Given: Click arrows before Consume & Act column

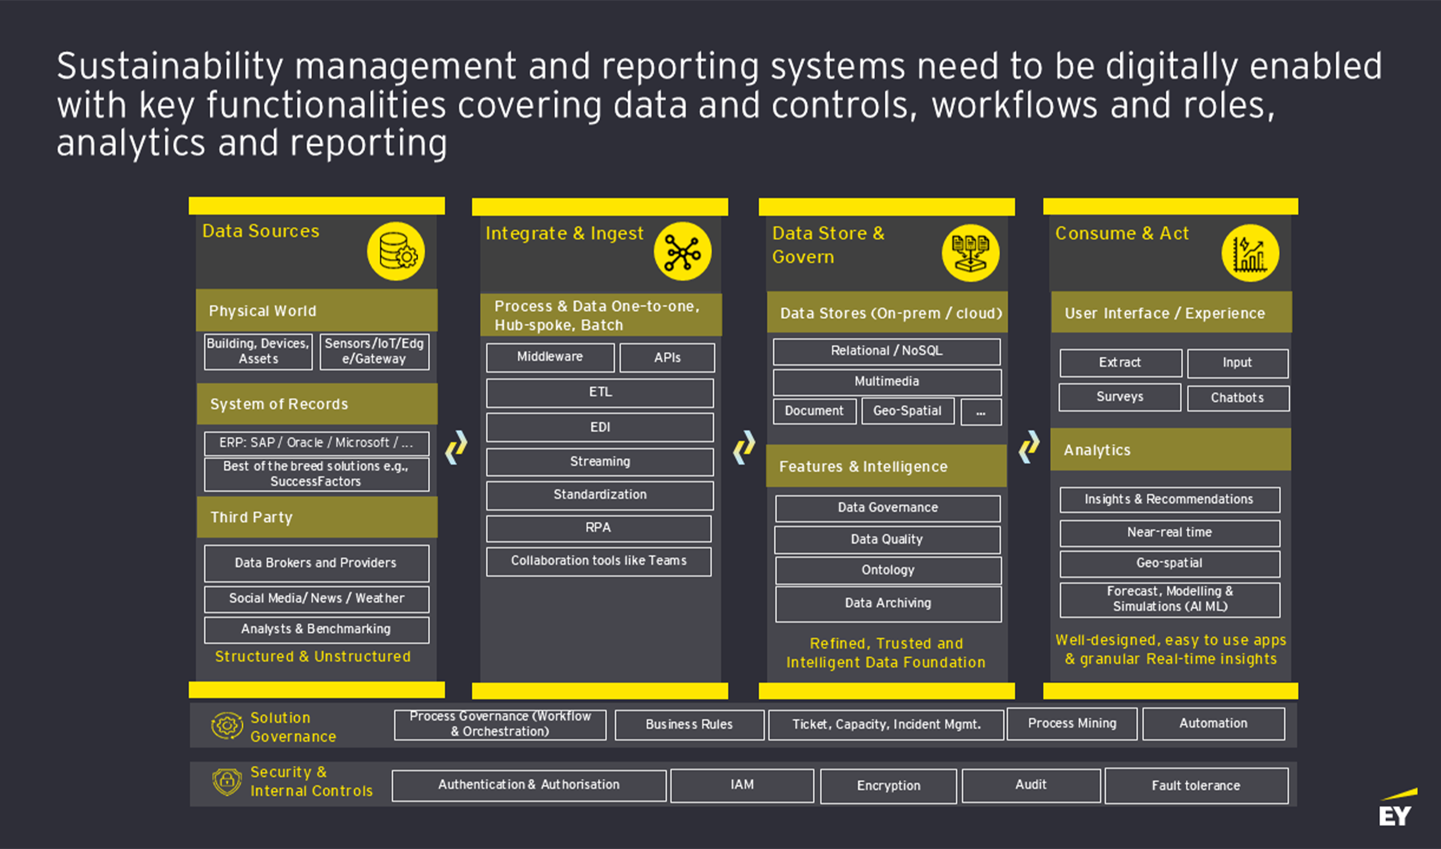Looking at the screenshot, I should [1029, 447].
